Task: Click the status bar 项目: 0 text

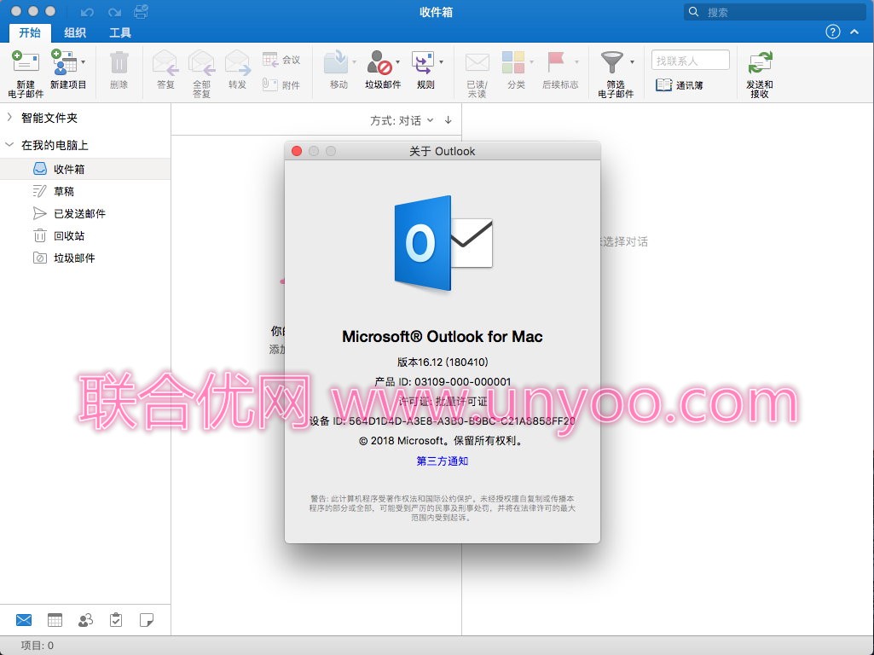Action: coord(38,646)
